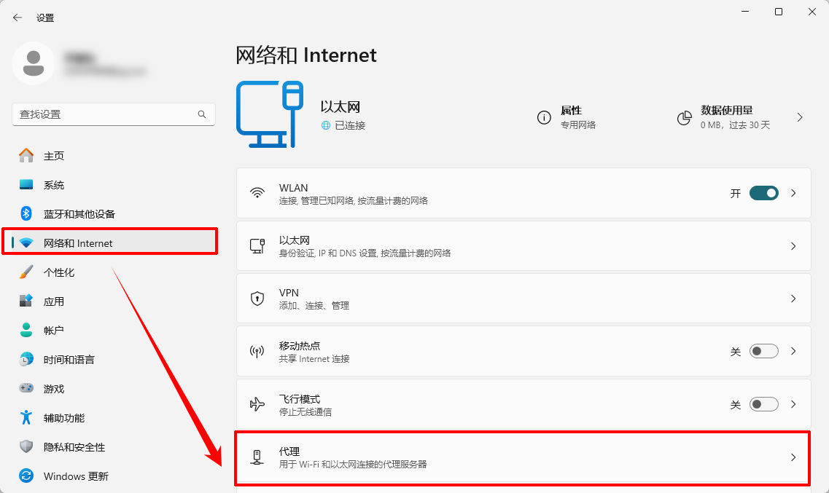Viewport: 829px width, 493px height.
Task: Select 主页 in the sidebar
Action: click(x=113, y=156)
